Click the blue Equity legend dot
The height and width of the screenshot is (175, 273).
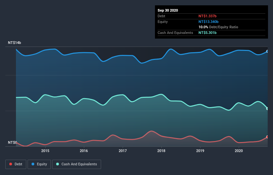(x=33, y=164)
